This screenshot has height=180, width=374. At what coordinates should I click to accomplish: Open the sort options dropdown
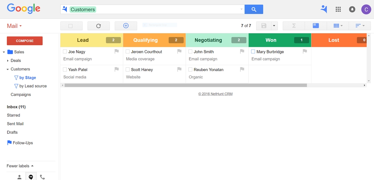(x=360, y=26)
